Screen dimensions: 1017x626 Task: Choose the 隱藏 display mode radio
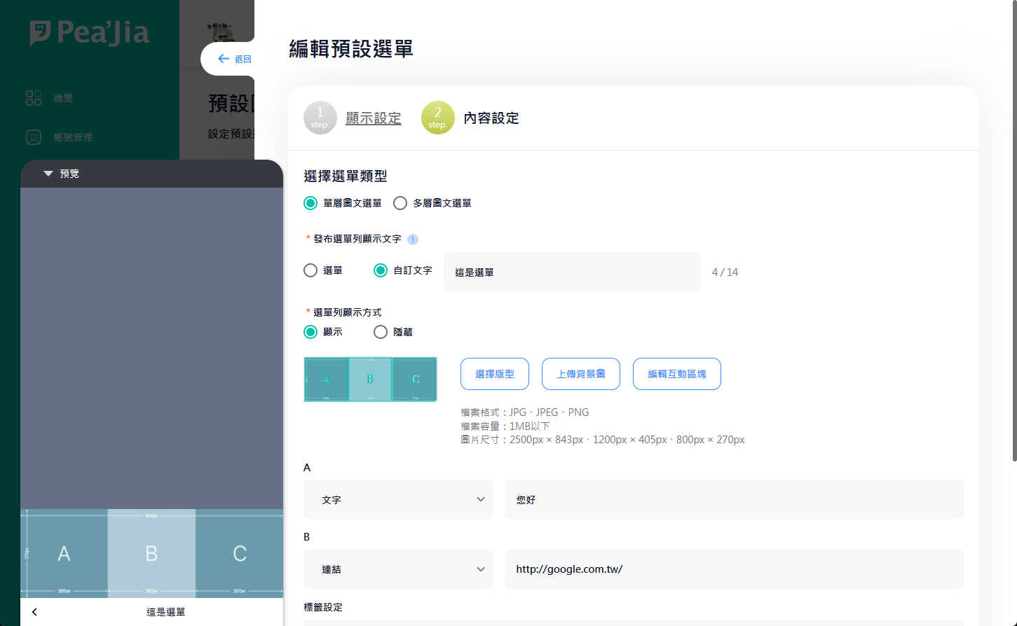click(x=381, y=332)
